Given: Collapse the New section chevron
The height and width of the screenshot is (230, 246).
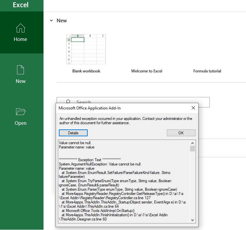Looking at the screenshot, I should point(51,20).
